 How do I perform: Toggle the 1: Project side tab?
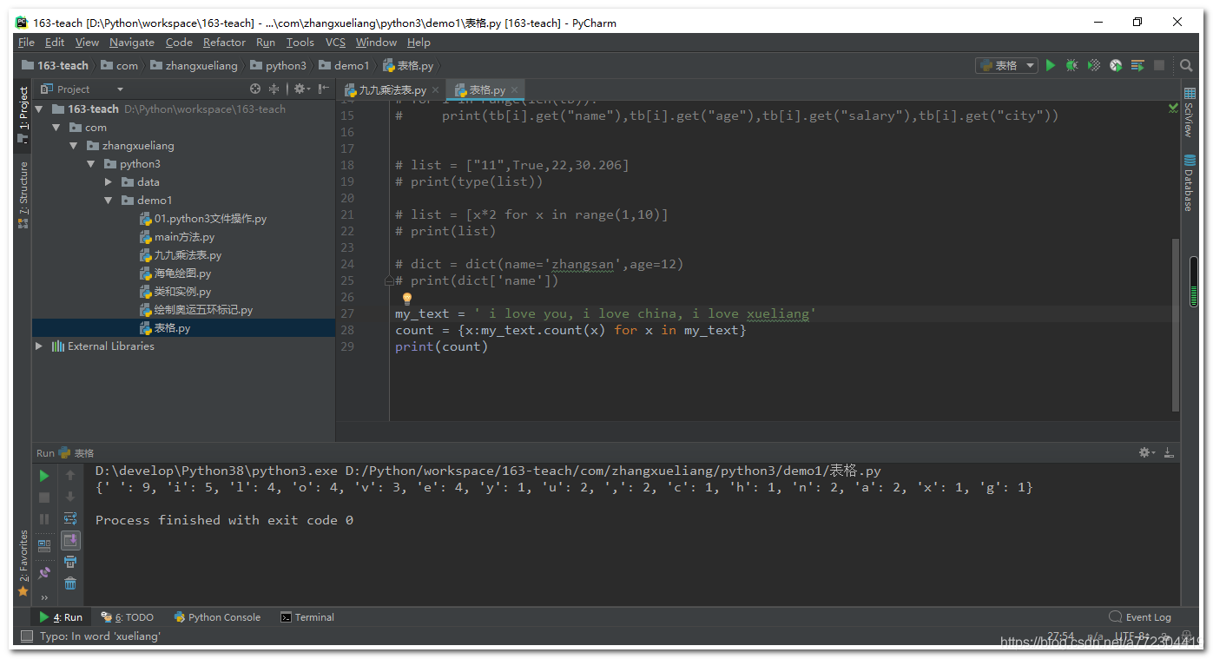(23, 114)
